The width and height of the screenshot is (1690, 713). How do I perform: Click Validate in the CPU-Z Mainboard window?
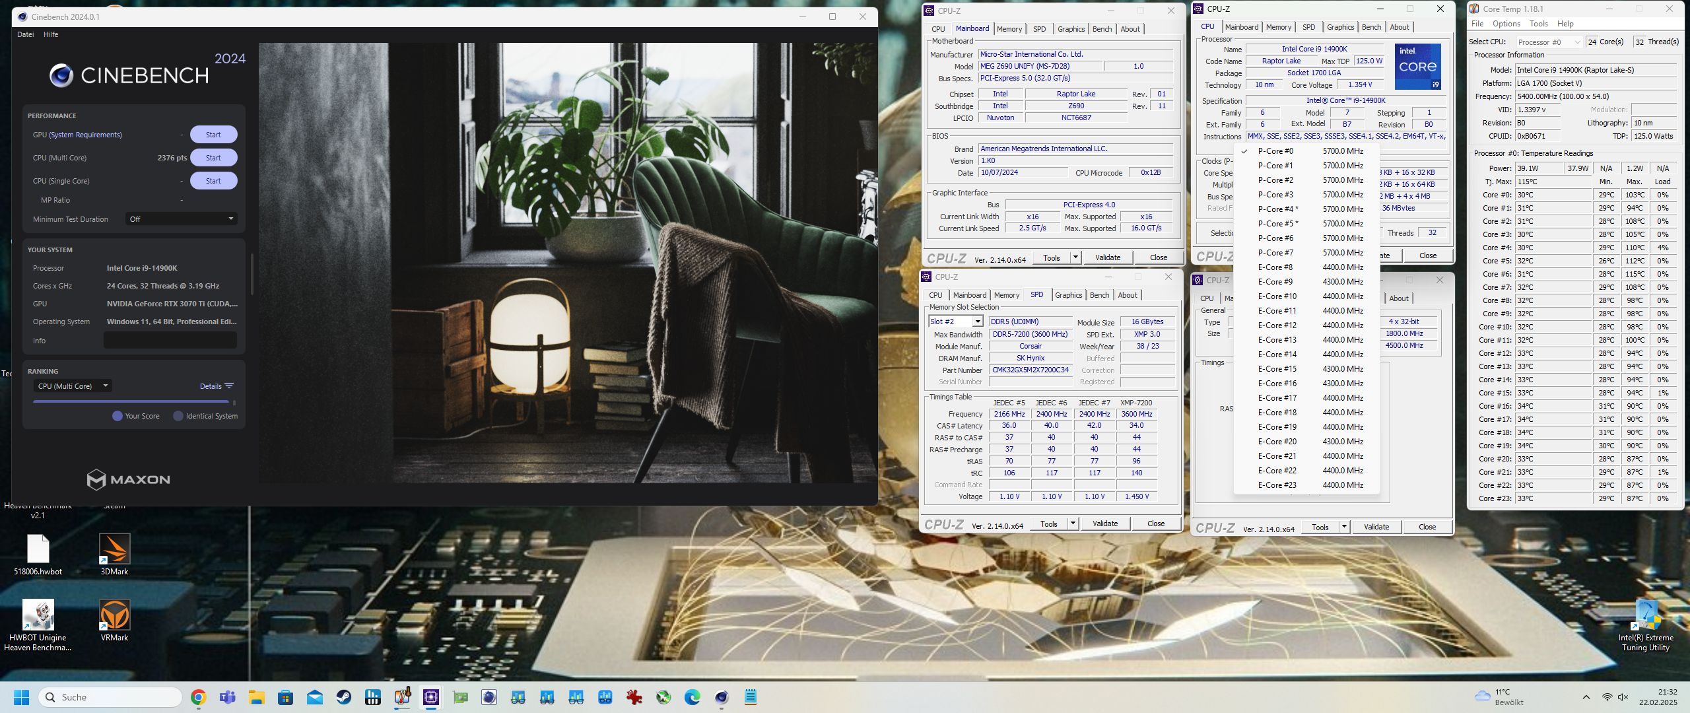pos(1108,257)
